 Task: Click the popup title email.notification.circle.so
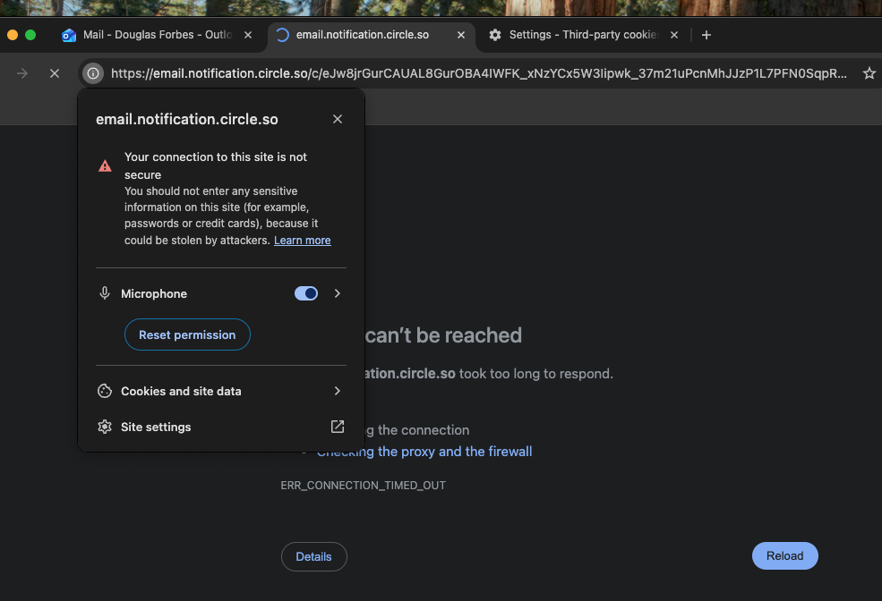pyautogui.click(x=187, y=119)
